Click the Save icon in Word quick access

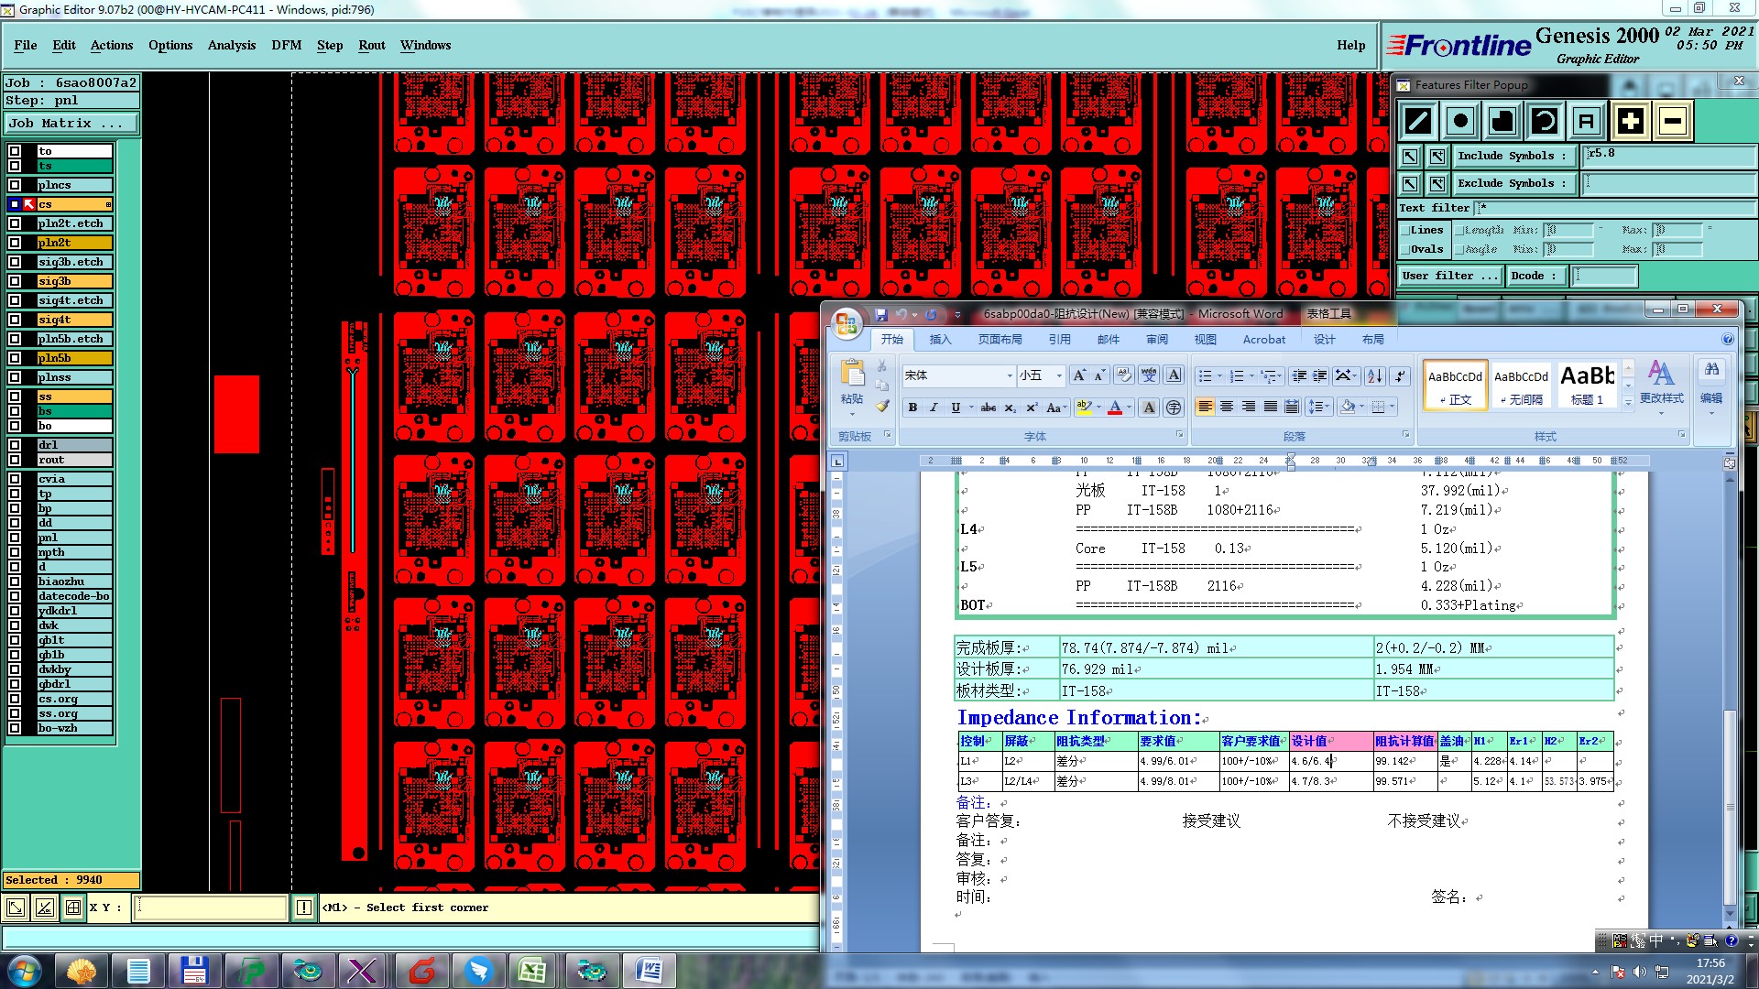click(881, 314)
